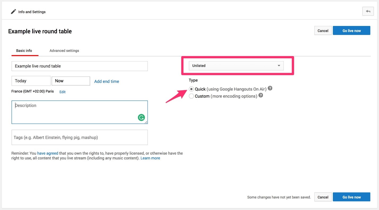Click help icon beside Custom option
379x210 pixels.
tap(261, 95)
